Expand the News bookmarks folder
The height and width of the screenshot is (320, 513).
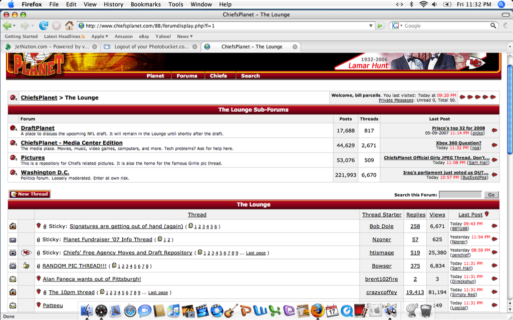(x=185, y=36)
